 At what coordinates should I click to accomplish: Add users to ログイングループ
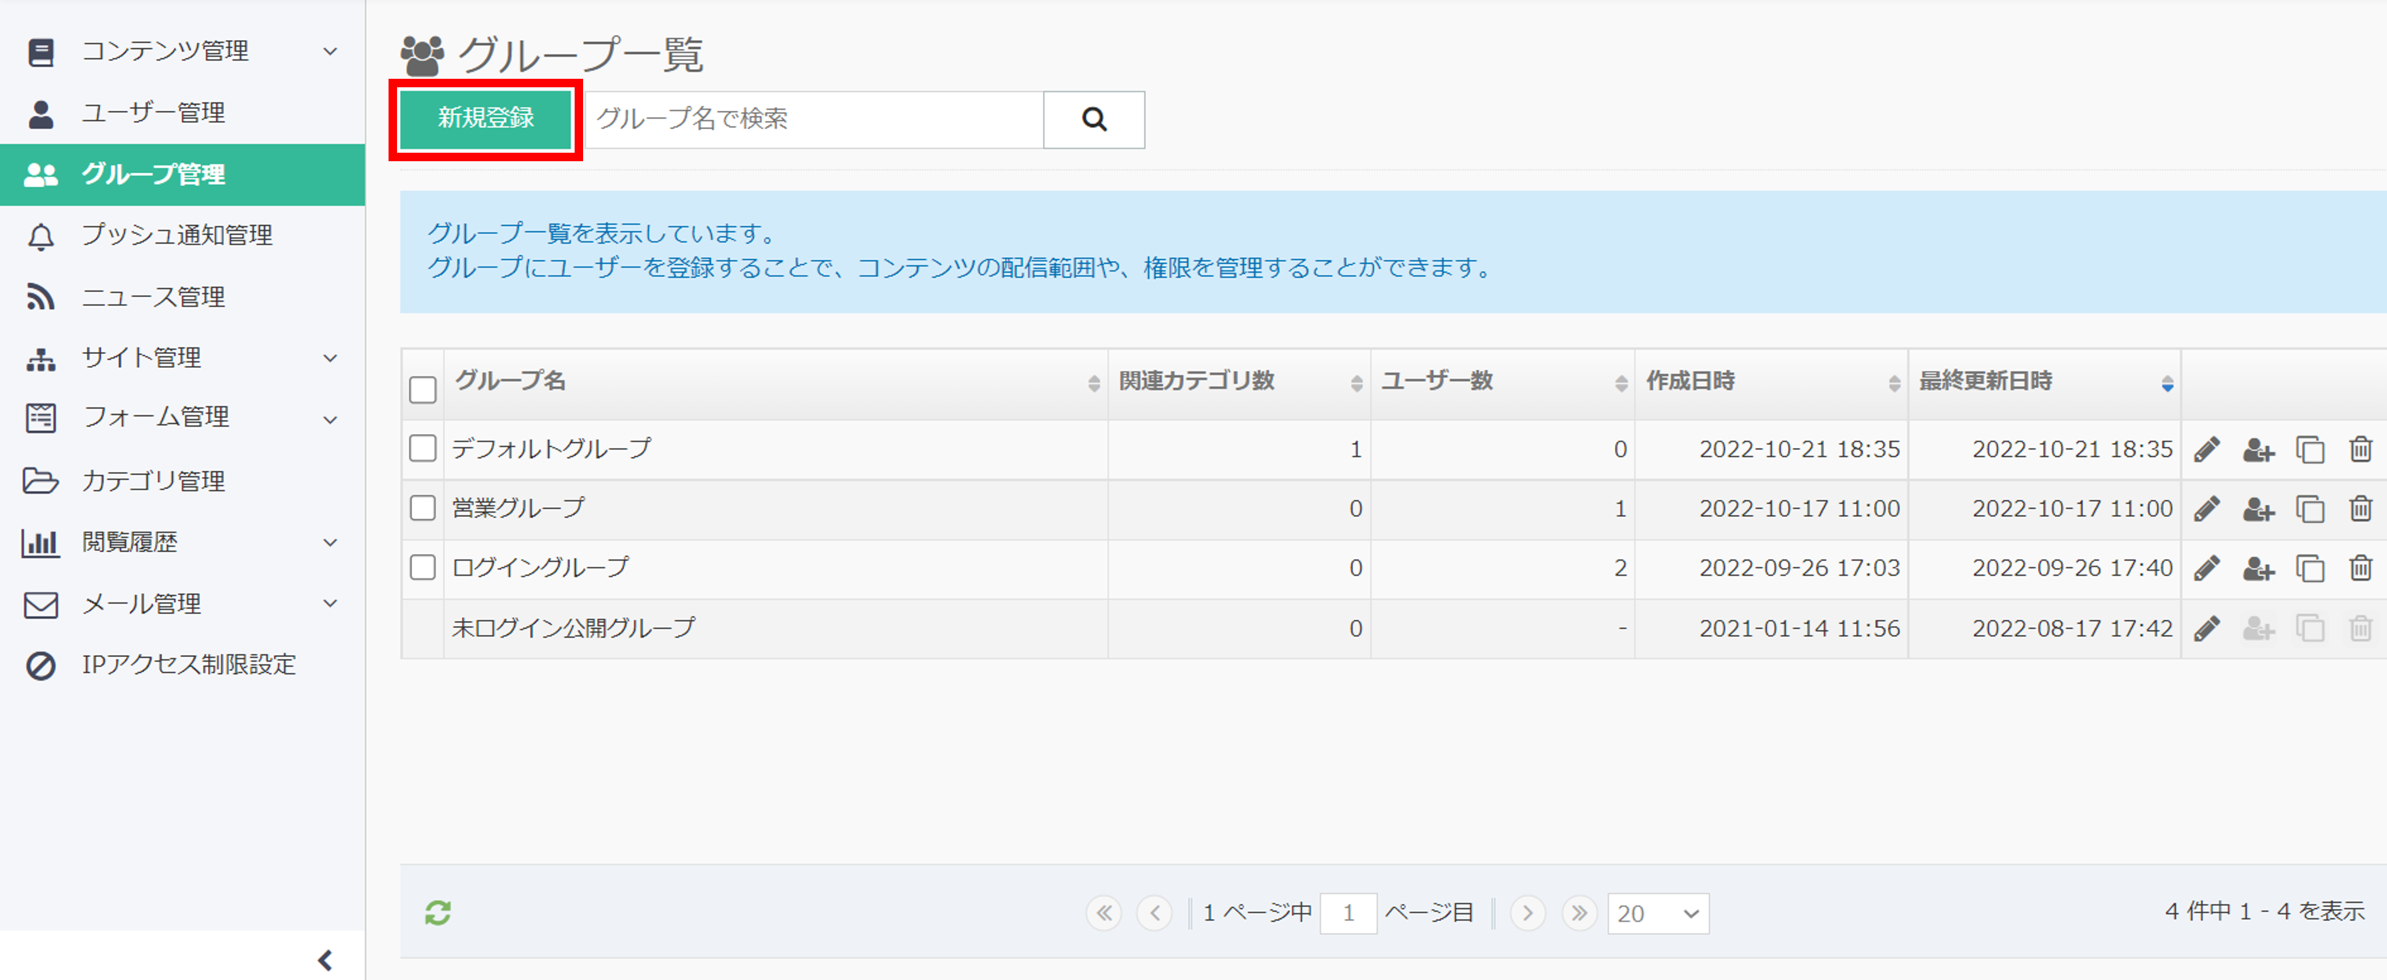[2258, 568]
